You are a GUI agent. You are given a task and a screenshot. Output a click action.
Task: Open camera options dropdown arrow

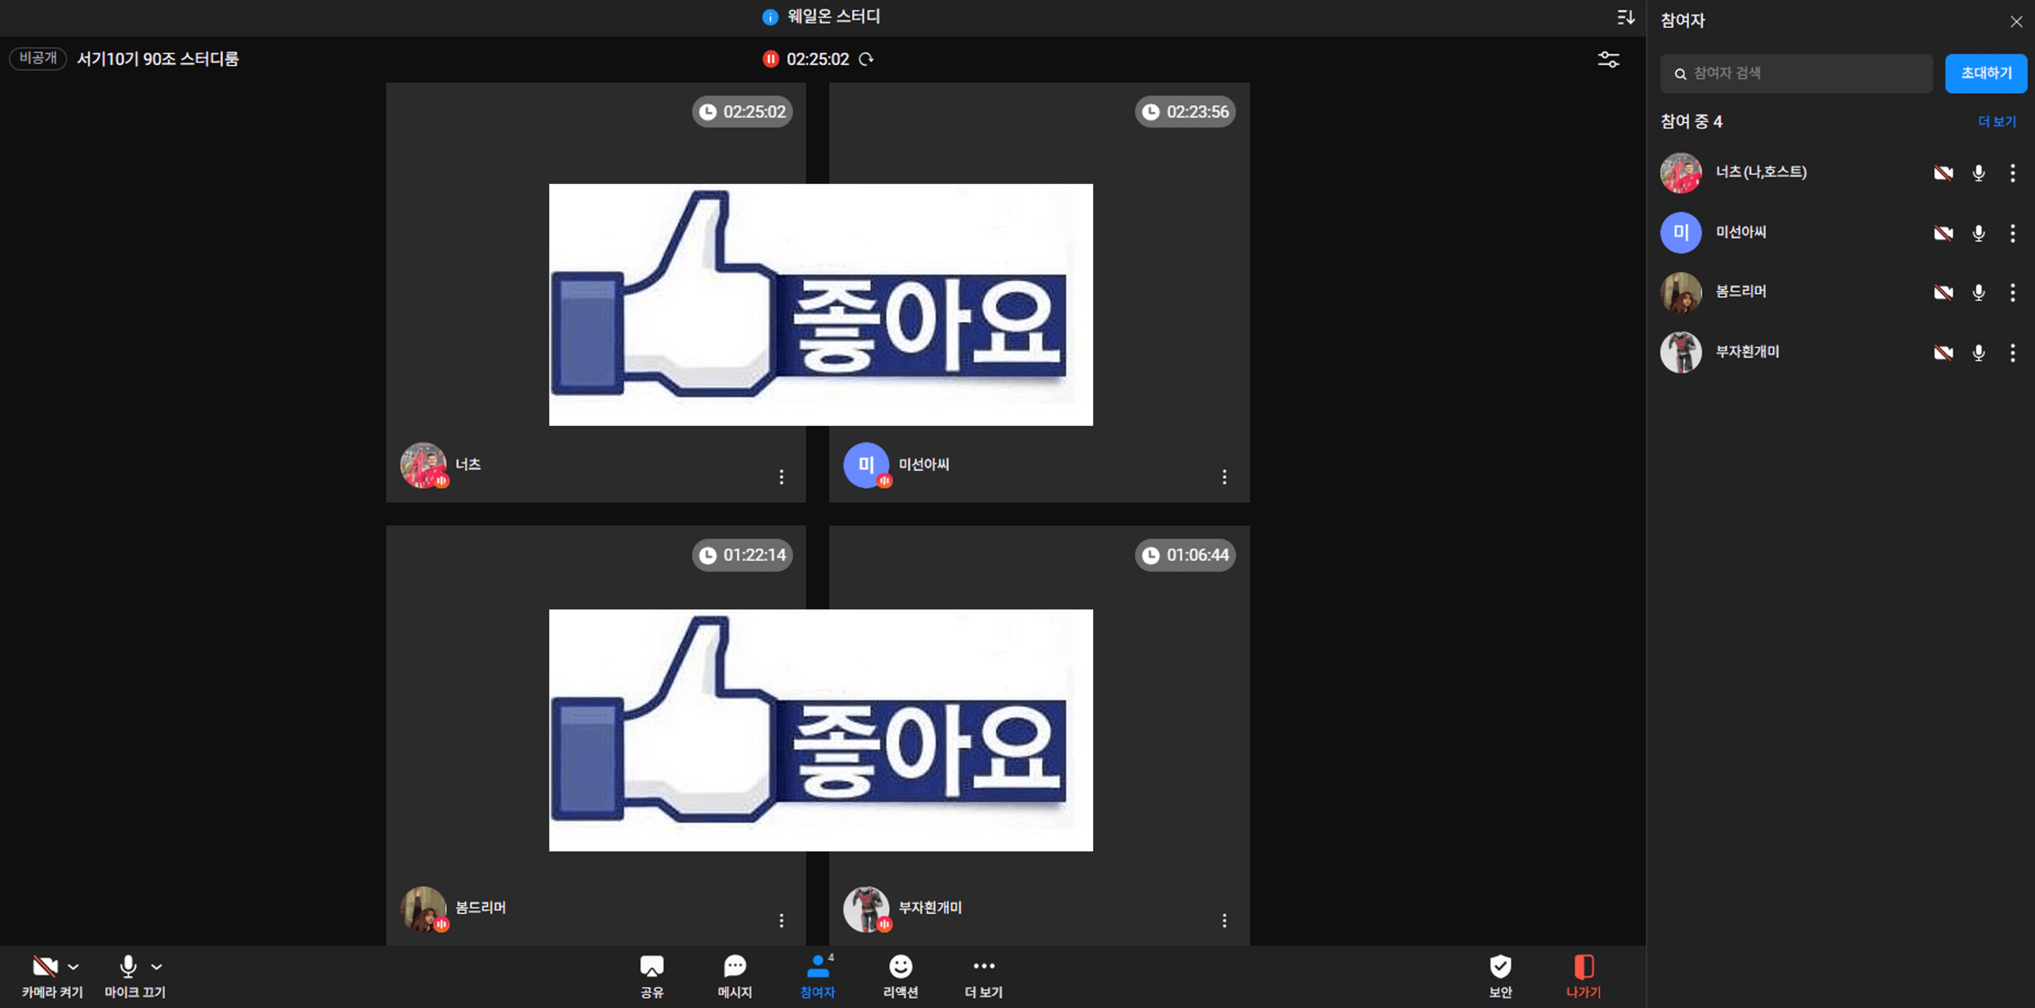pos(74,966)
